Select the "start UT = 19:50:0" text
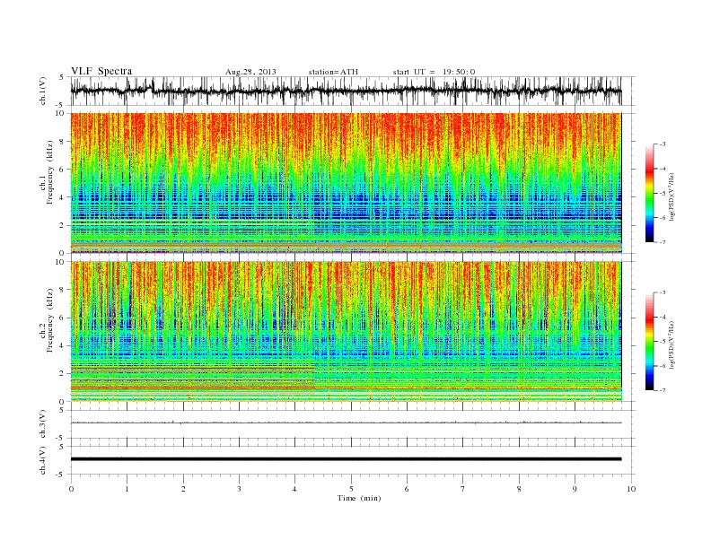 pos(434,72)
